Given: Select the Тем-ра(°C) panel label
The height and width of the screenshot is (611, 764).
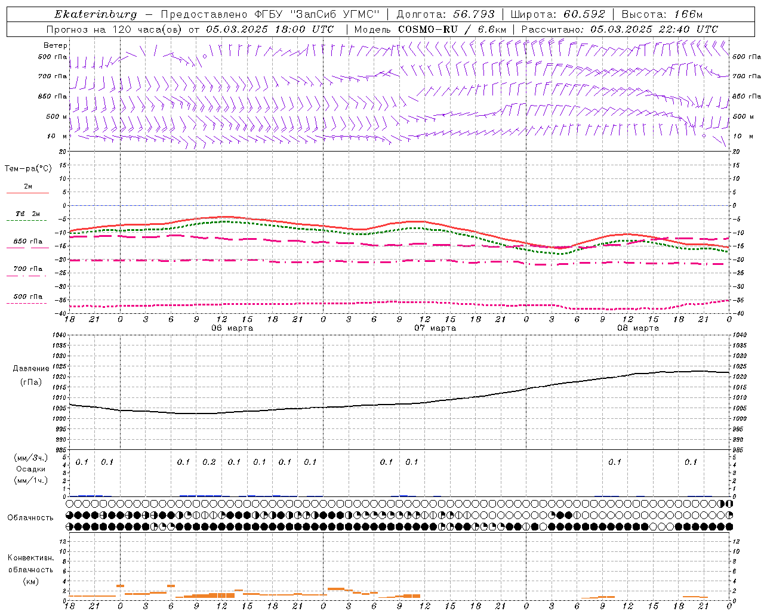Looking at the screenshot, I should [28, 169].
